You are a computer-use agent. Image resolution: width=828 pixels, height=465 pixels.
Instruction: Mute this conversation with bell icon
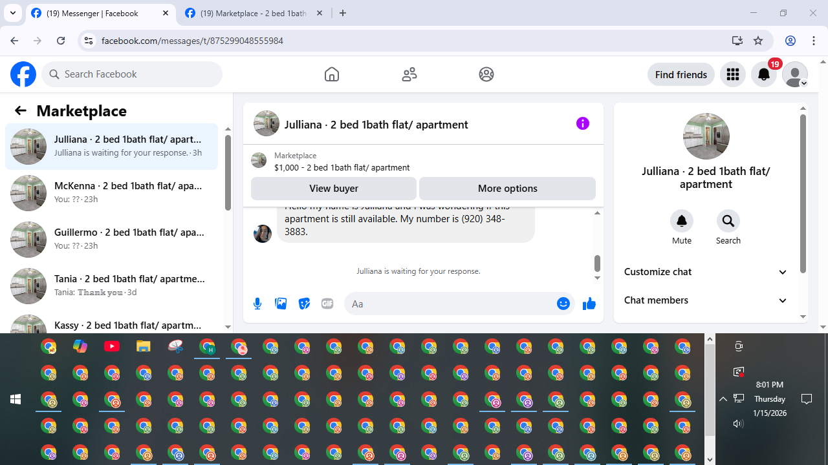coord(682,221)
